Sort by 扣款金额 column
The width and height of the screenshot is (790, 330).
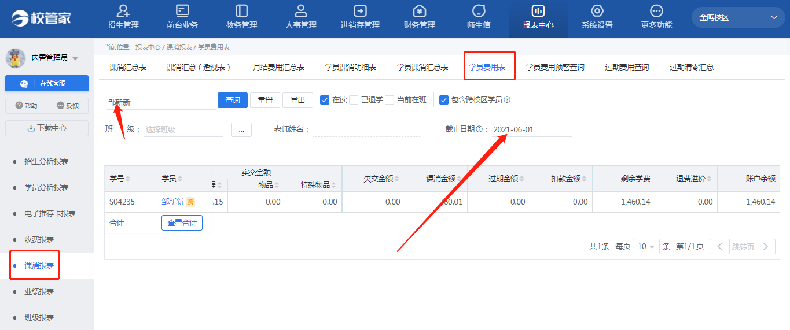[x=583, y=179]
